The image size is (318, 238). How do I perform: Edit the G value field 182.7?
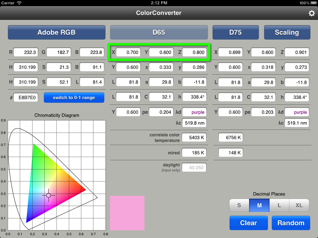(x=59, y=52)
